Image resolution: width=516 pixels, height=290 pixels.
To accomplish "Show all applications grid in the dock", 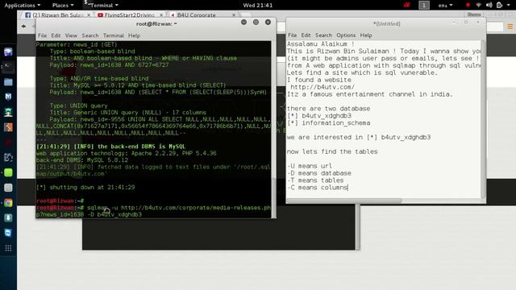I will (x=8, y=248).
